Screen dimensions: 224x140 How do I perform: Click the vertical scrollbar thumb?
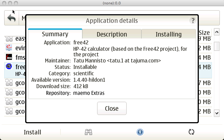[x=217, y=46]
